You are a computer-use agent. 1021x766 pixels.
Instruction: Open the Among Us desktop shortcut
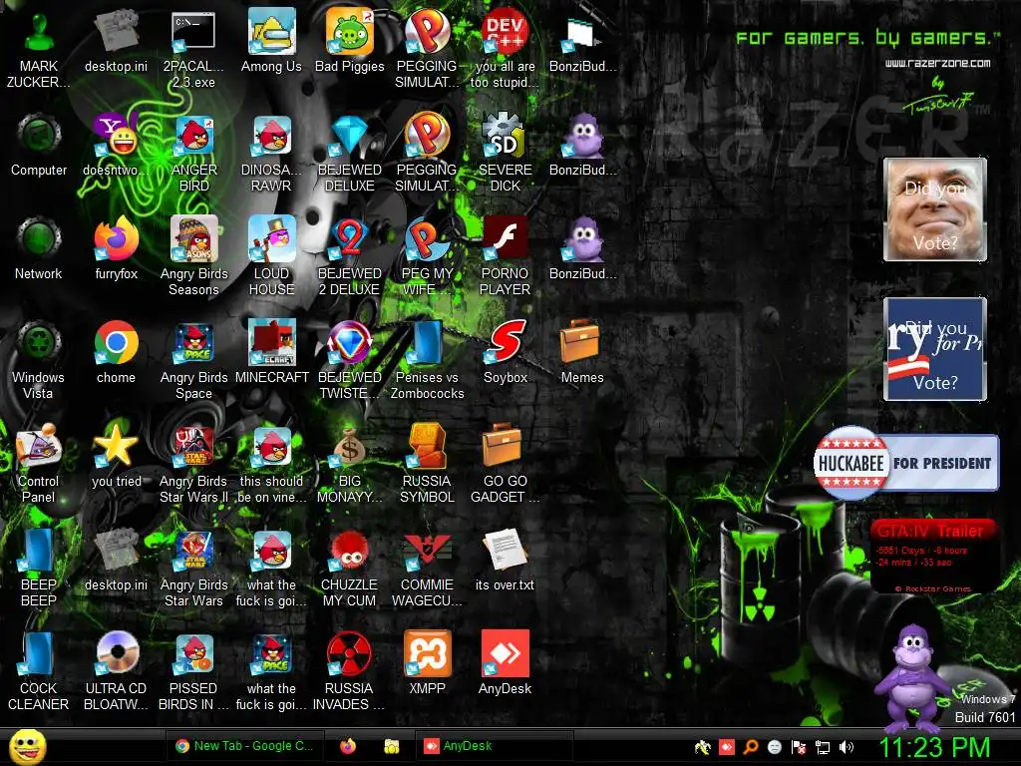271,40
